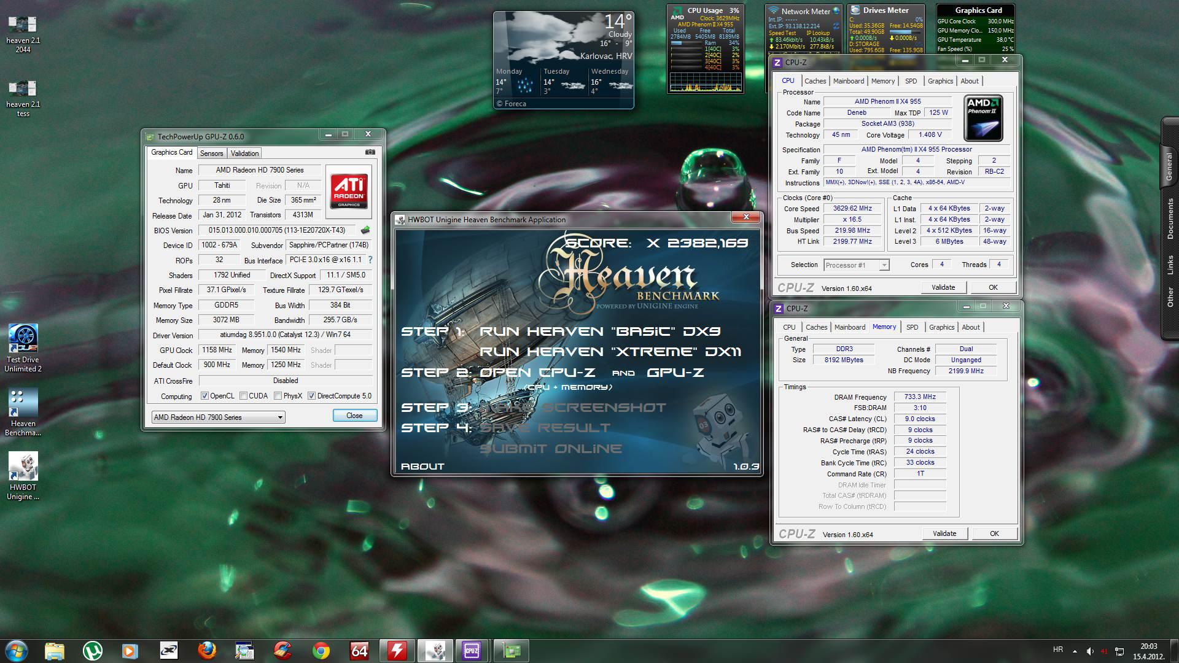Open the About tab in upper CPU-Z
Viewport: 1179px width, 663px height.
click(x=970, y=81)
